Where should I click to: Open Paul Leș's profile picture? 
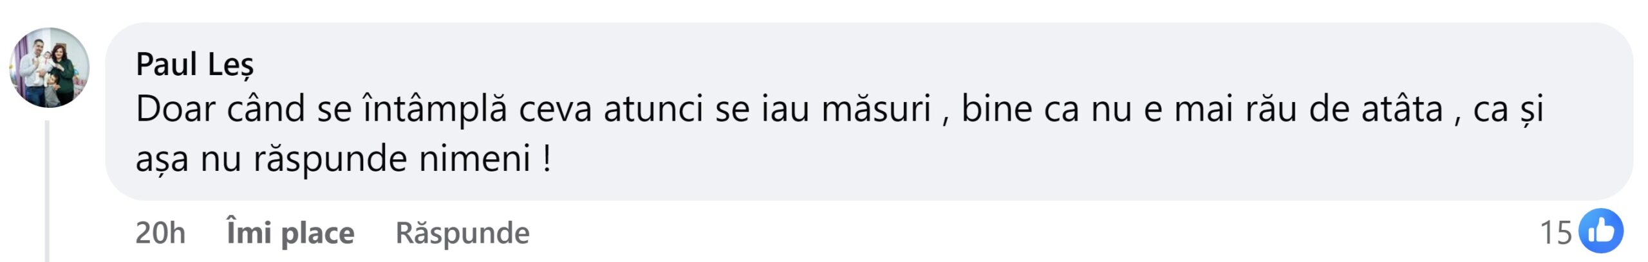(x=50, y=67)
